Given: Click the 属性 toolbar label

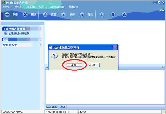Looking at the screenshot, I should click(90, 15).
